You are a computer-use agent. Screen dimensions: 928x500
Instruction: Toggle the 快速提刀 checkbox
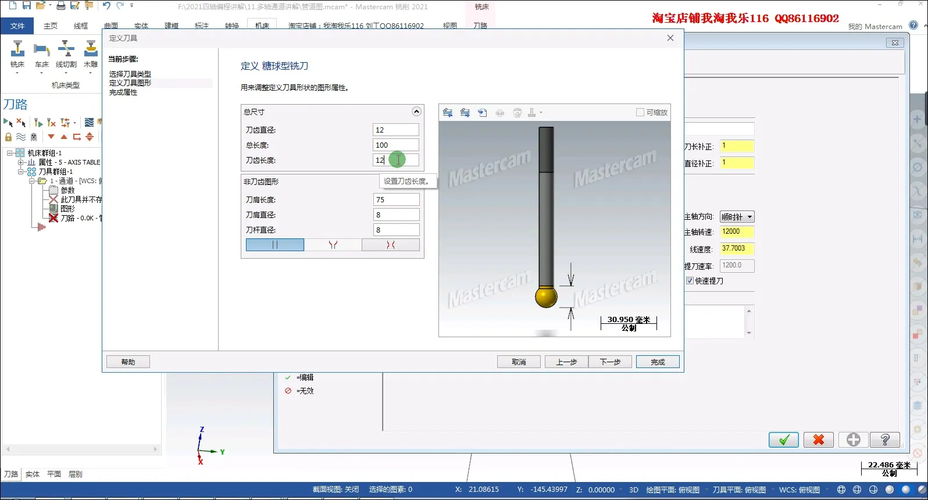click(x=690, y=281)
